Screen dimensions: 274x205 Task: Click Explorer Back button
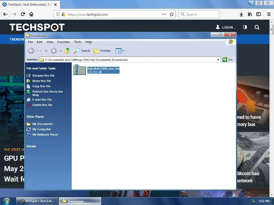35,51
